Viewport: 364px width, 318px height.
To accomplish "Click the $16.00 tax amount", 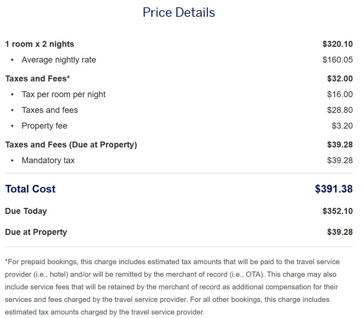I will coord(339,94).
